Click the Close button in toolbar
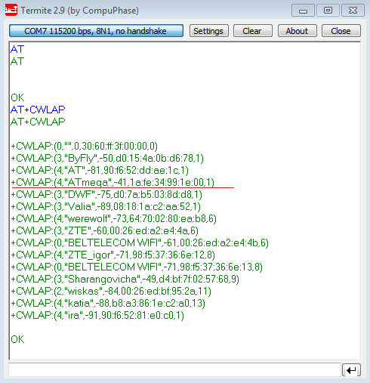 tap(341, 31)
